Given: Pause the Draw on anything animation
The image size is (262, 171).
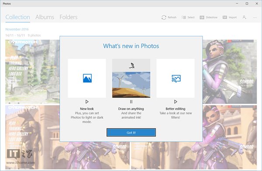Looking at the screenshot, I should pyautogui.click(x=131, y=101).
